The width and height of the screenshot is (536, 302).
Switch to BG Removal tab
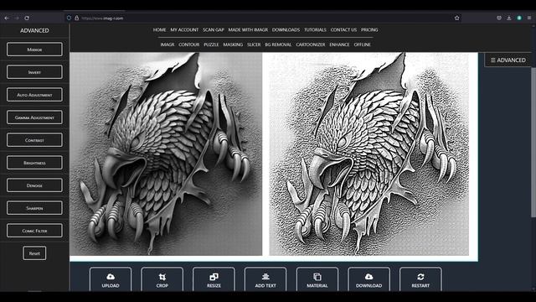coord(278,44)
